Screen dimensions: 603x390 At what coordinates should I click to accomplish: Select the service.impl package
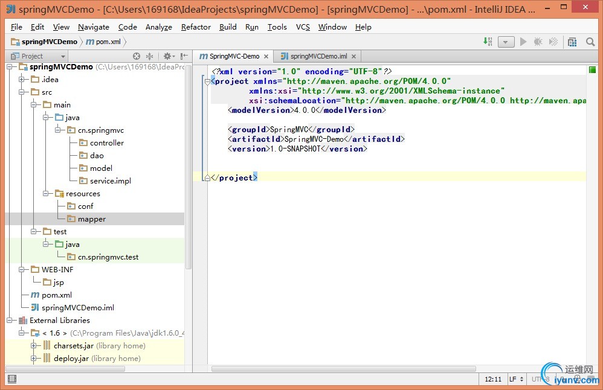click(x=105, y=181)
